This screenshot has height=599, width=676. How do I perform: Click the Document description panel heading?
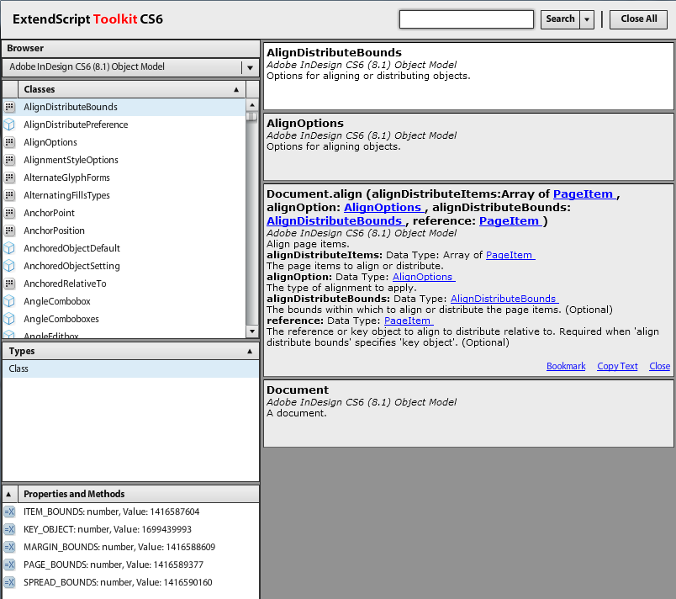(x=298, y=390)
